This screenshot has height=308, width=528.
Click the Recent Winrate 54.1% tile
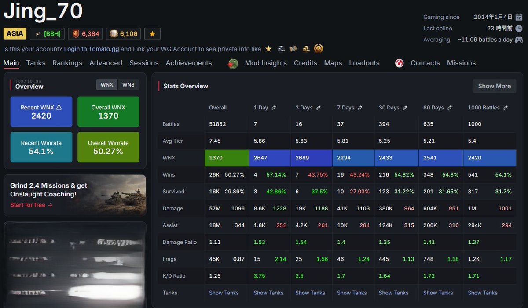tap(41, 147)
